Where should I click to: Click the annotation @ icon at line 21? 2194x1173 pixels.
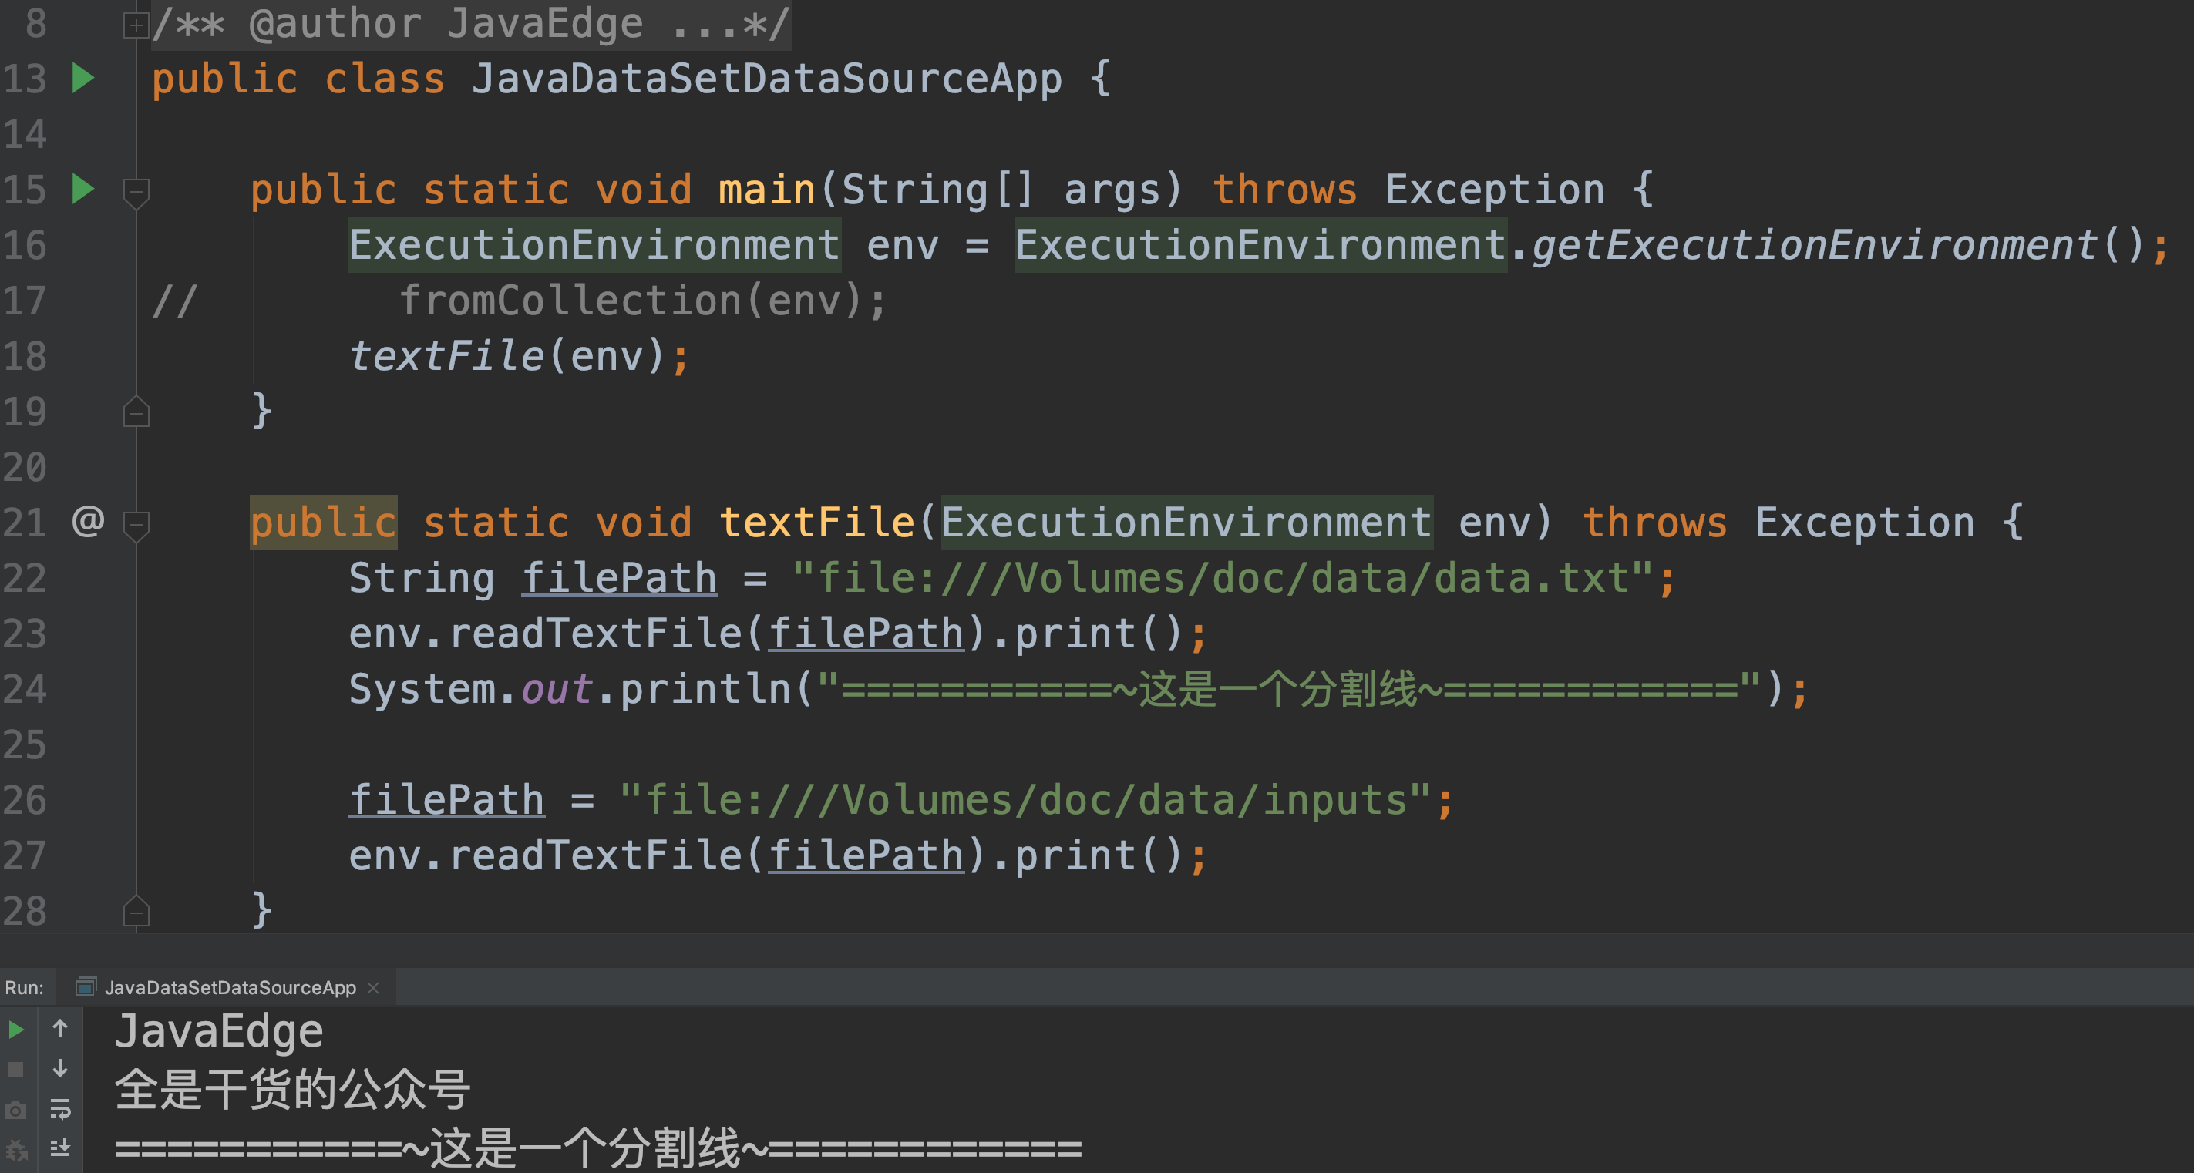[x=89, y=522]
